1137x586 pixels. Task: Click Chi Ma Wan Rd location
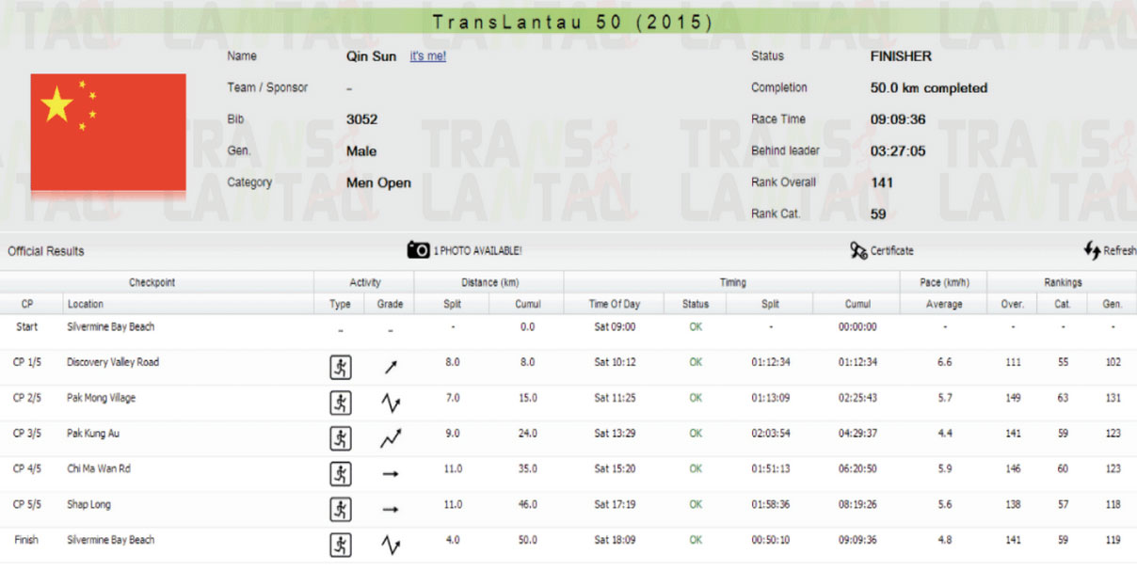coord(99,468)
